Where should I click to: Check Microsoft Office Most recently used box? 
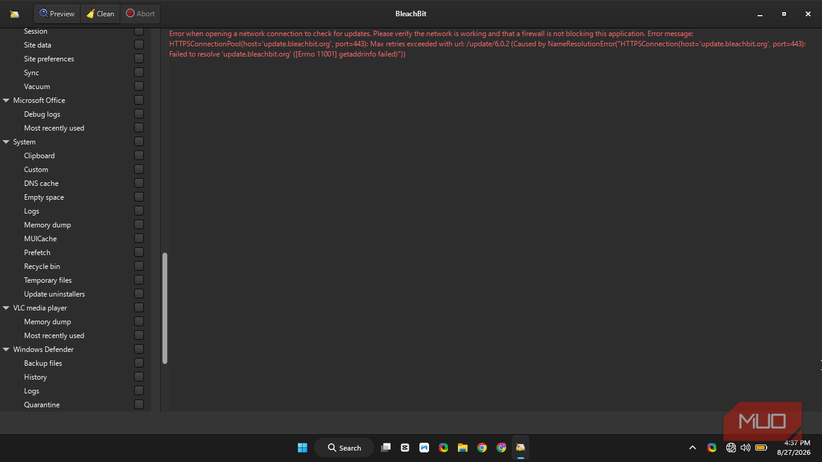139,128
